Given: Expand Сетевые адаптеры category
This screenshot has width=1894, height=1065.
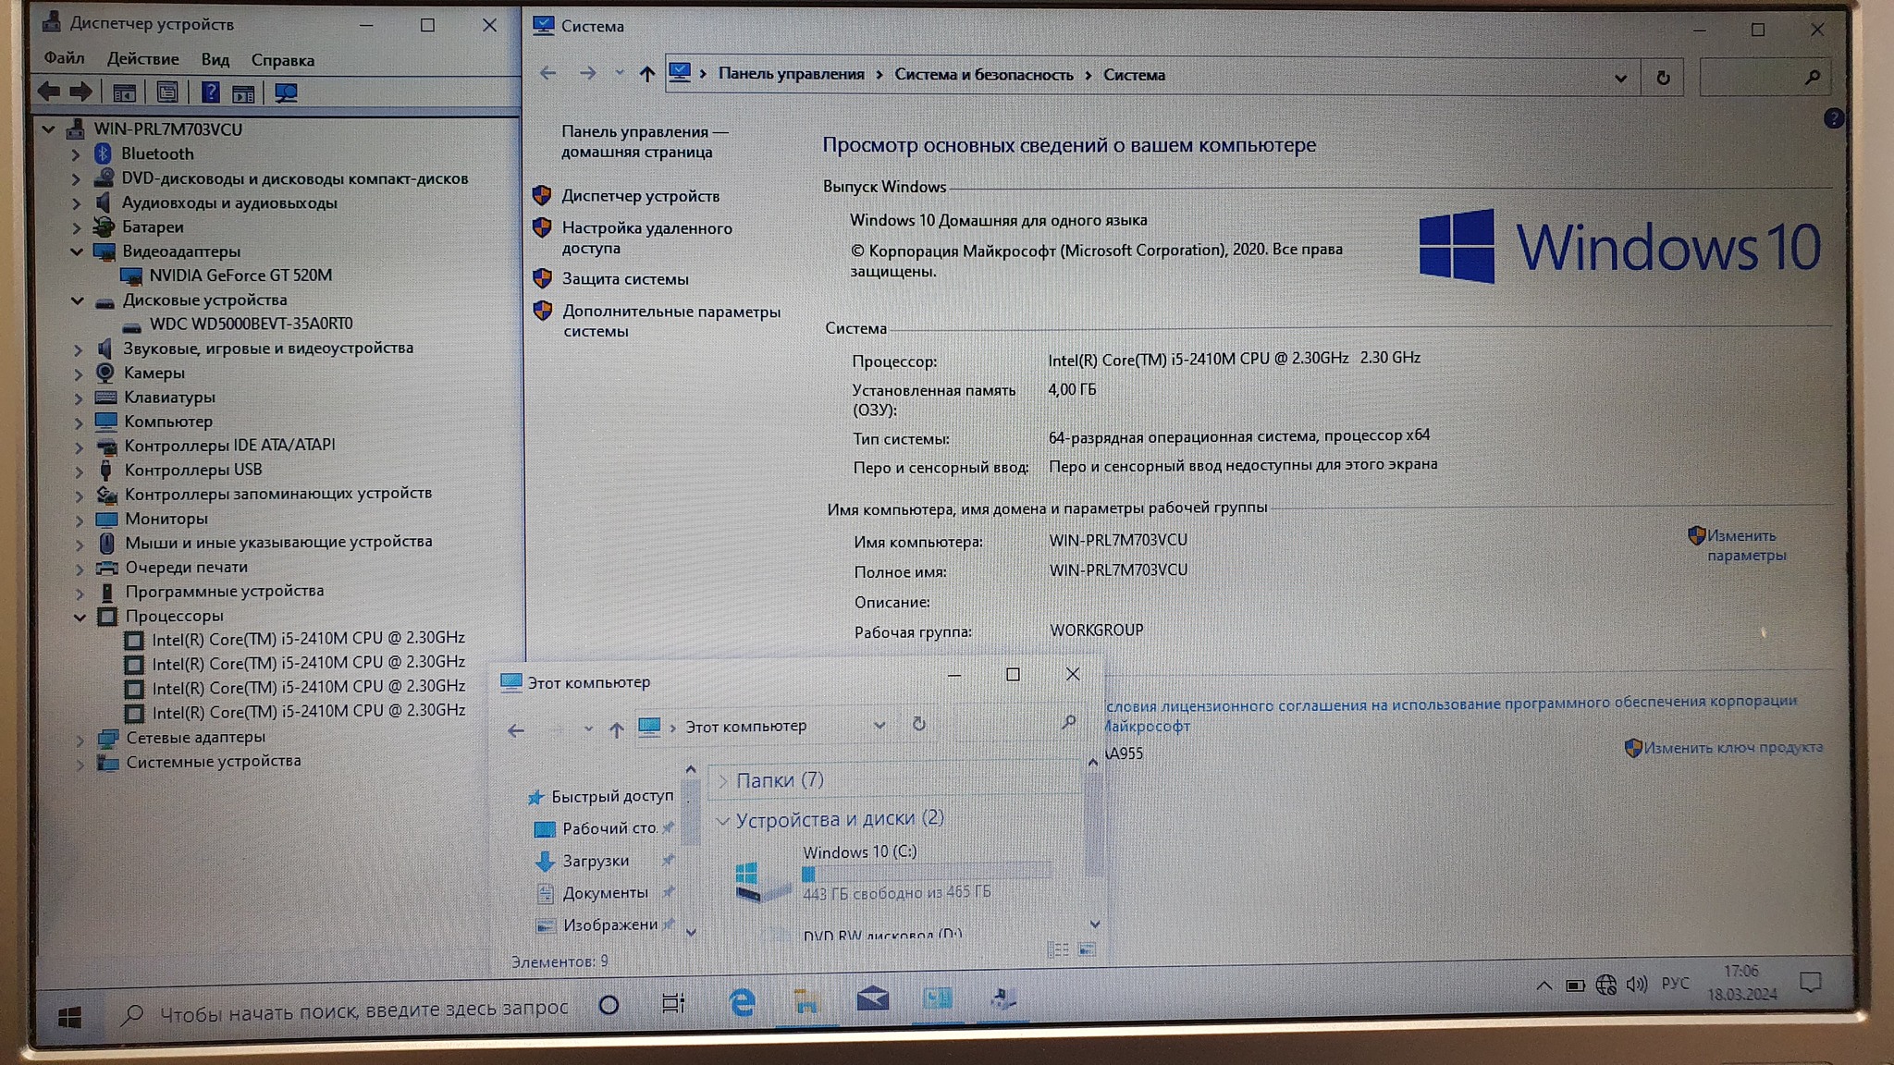Looking at the screenshot, I should coord(80,739).
